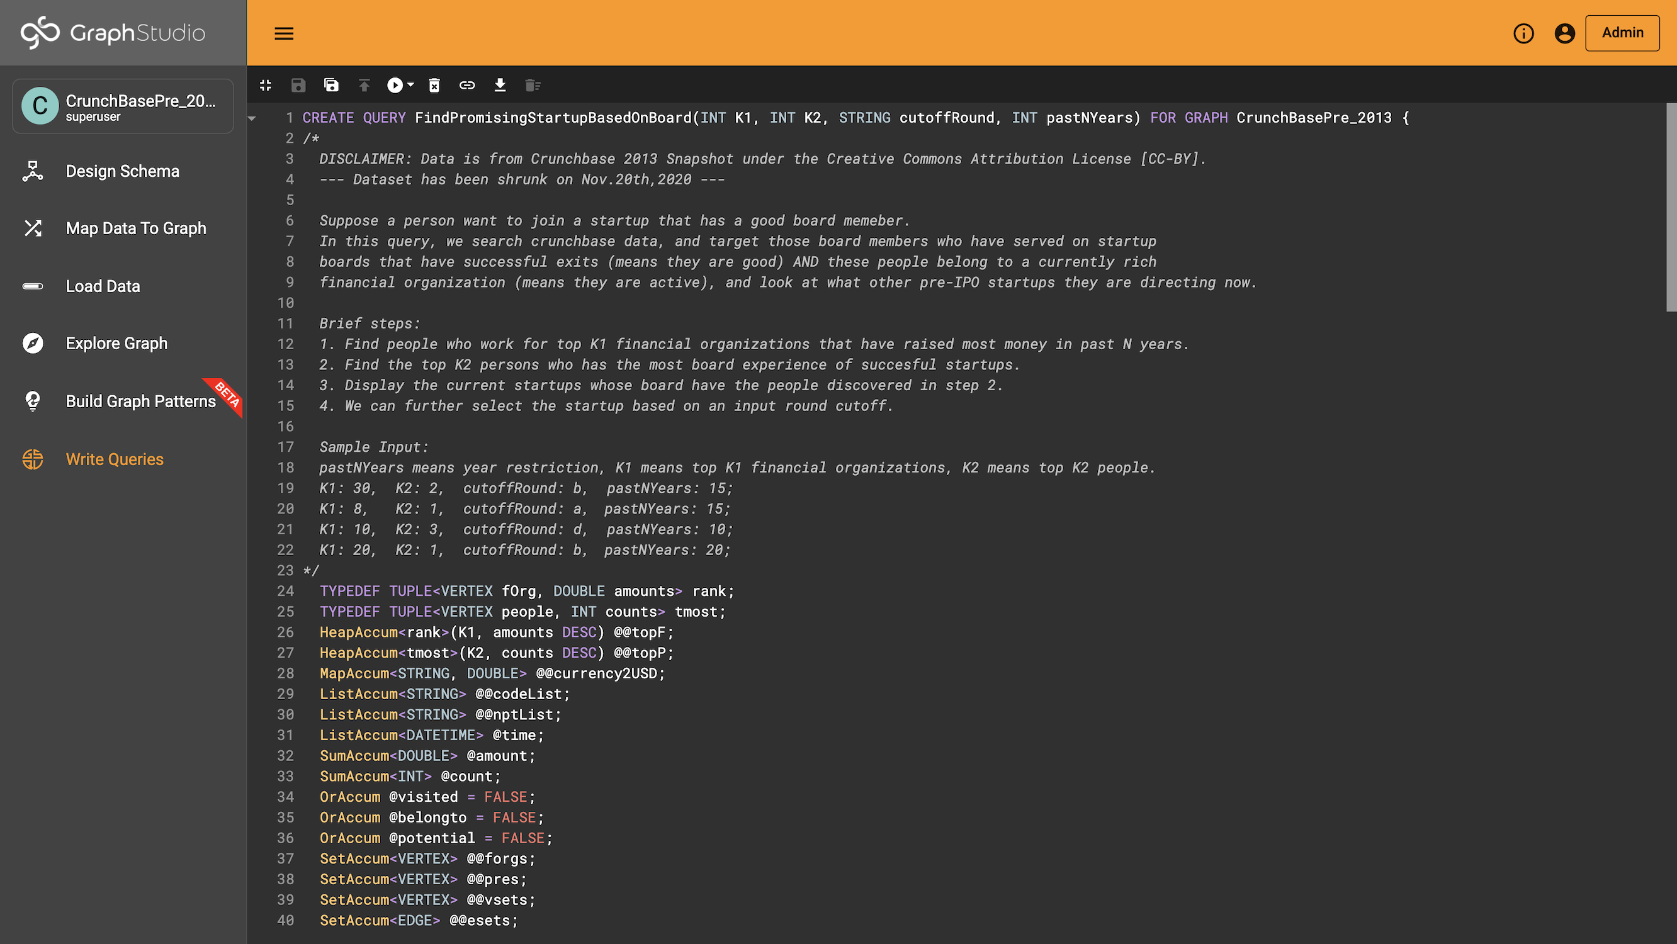Show query REST endpoint link icon

tap(466, 86)
